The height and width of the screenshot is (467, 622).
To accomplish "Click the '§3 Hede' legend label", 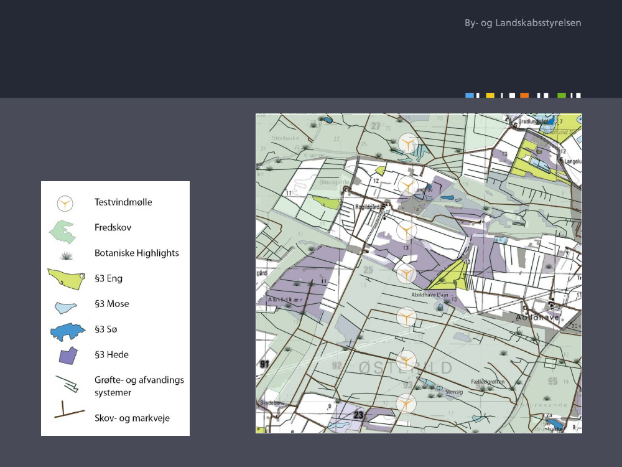I will 111,355.
